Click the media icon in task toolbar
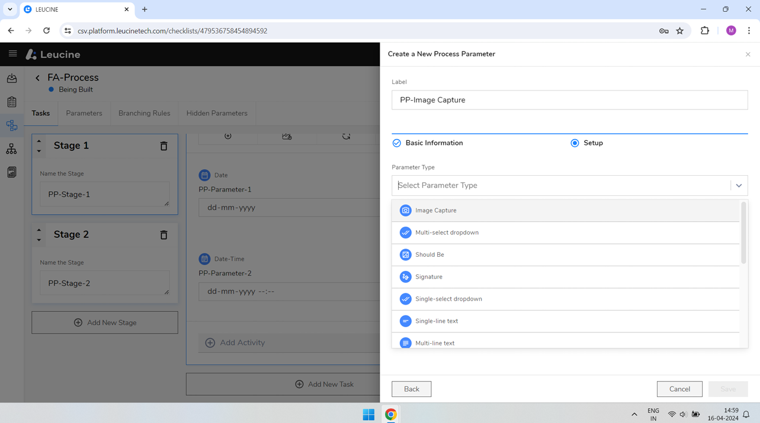This screenshot has width=760, height=423. coord(287,137)
